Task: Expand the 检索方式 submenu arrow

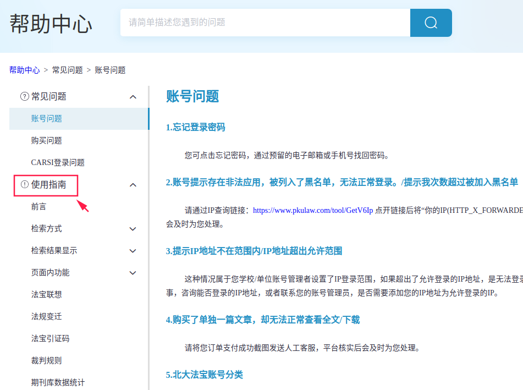Action: tap(133, 229)
